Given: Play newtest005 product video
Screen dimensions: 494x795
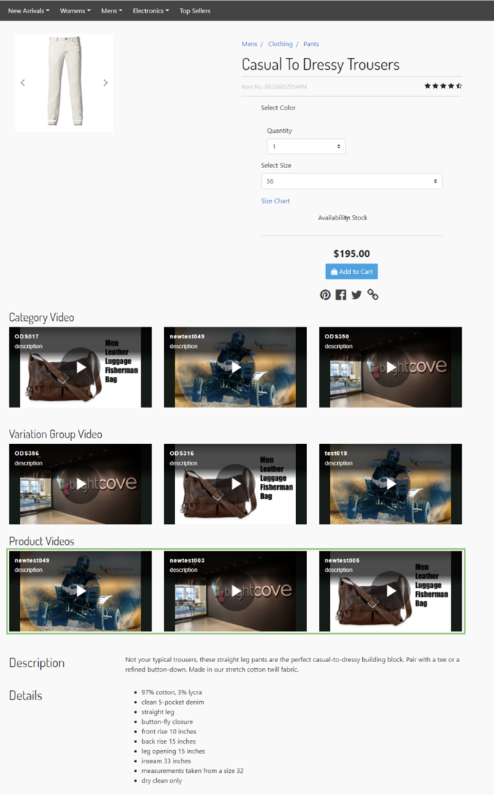Looking at the screenshot, I should [391, 591].
